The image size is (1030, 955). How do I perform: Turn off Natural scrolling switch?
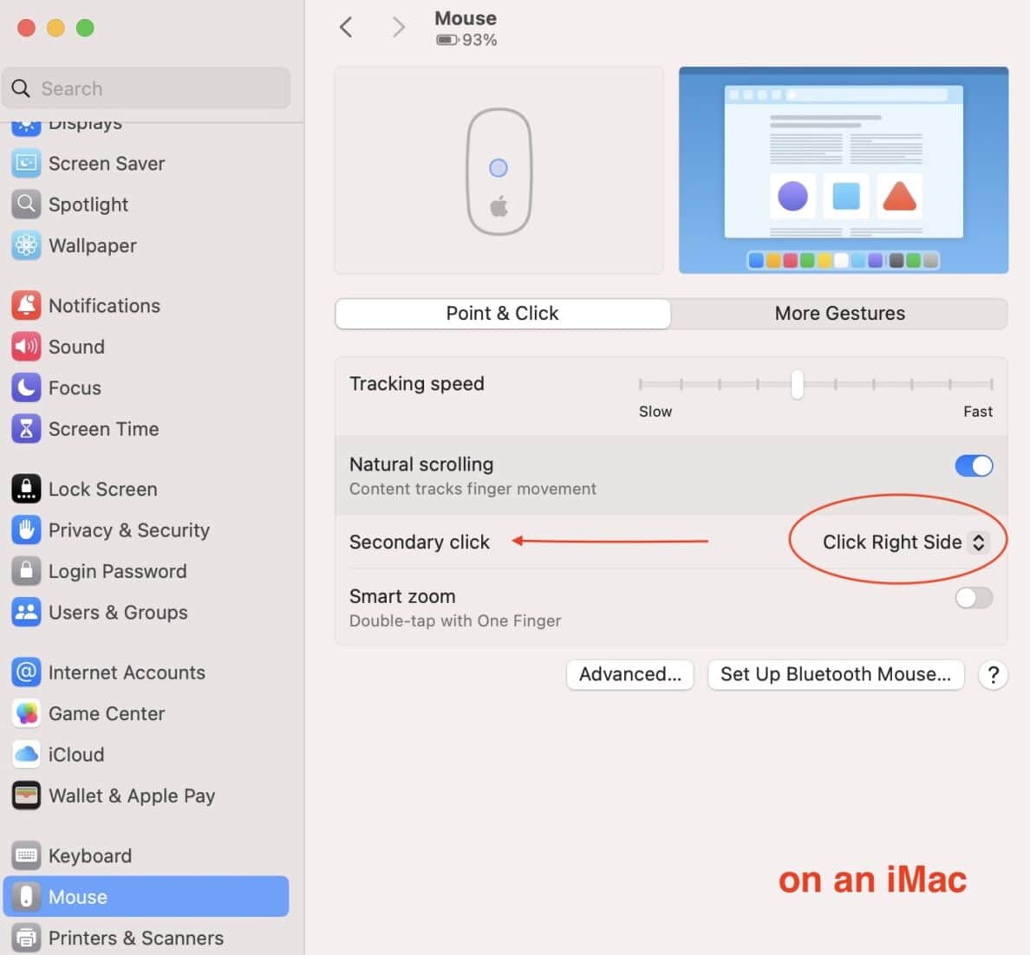coord(974,465)
